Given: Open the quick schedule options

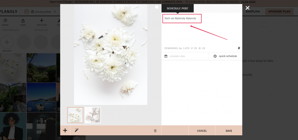Looking at the screenshot, I should [228, 56].
